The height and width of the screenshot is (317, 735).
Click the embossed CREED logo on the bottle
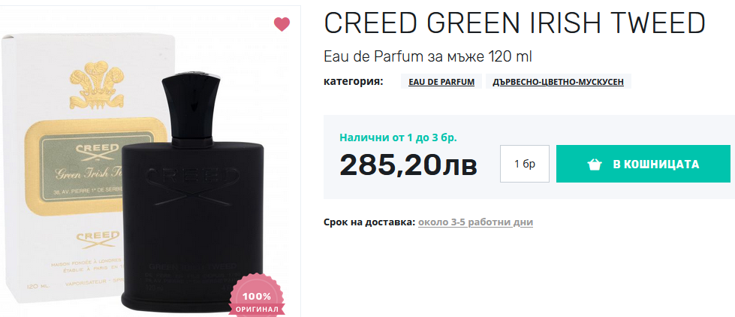click(x=191, y=186)
